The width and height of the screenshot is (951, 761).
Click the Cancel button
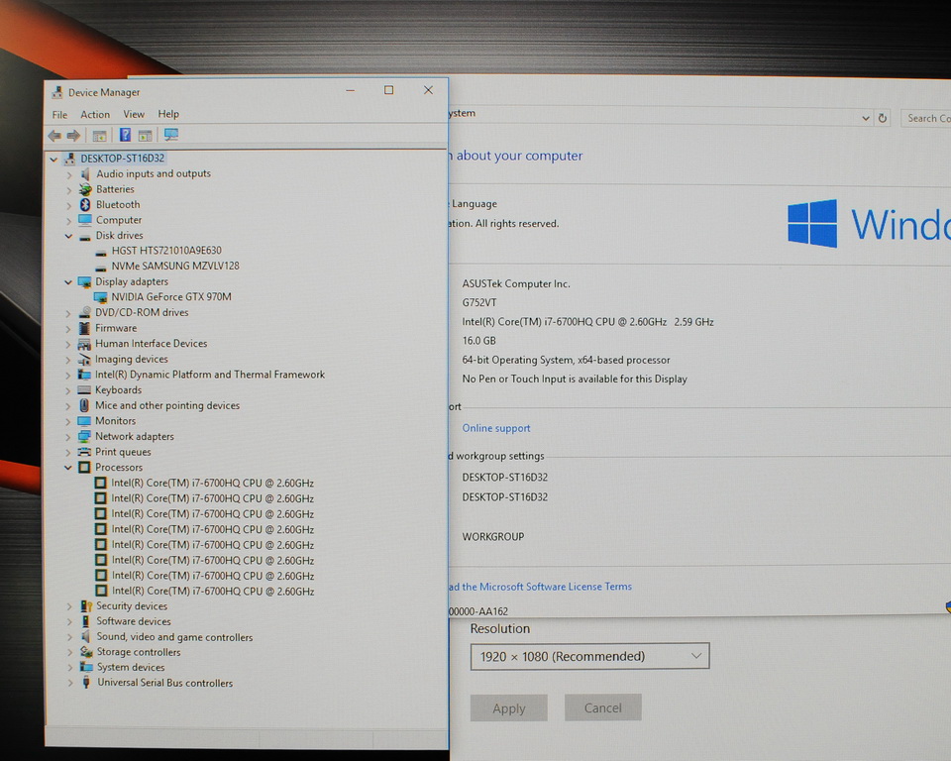click(x=603, y=707)
